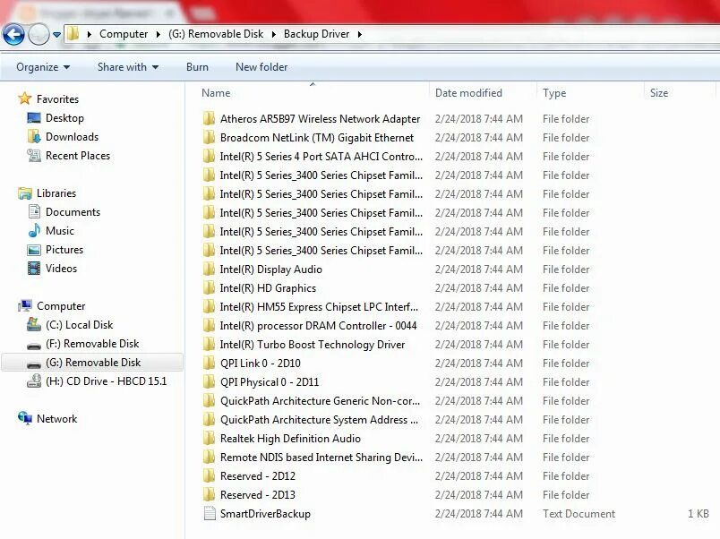Open the Share with menu
The width and height of the screenshot is (720, 539).
128,67
